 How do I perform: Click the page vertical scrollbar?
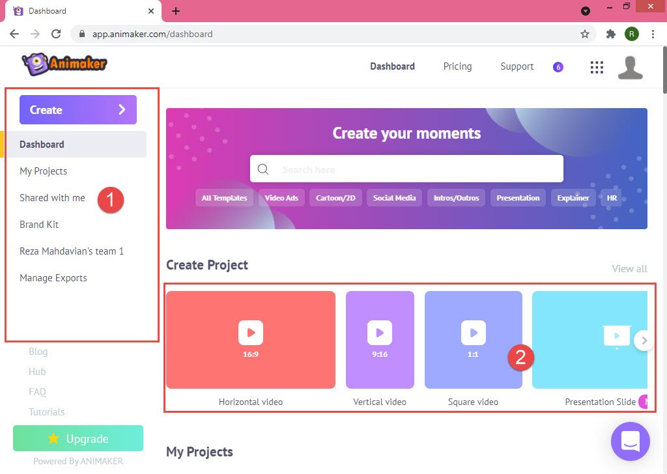(664, 72)
